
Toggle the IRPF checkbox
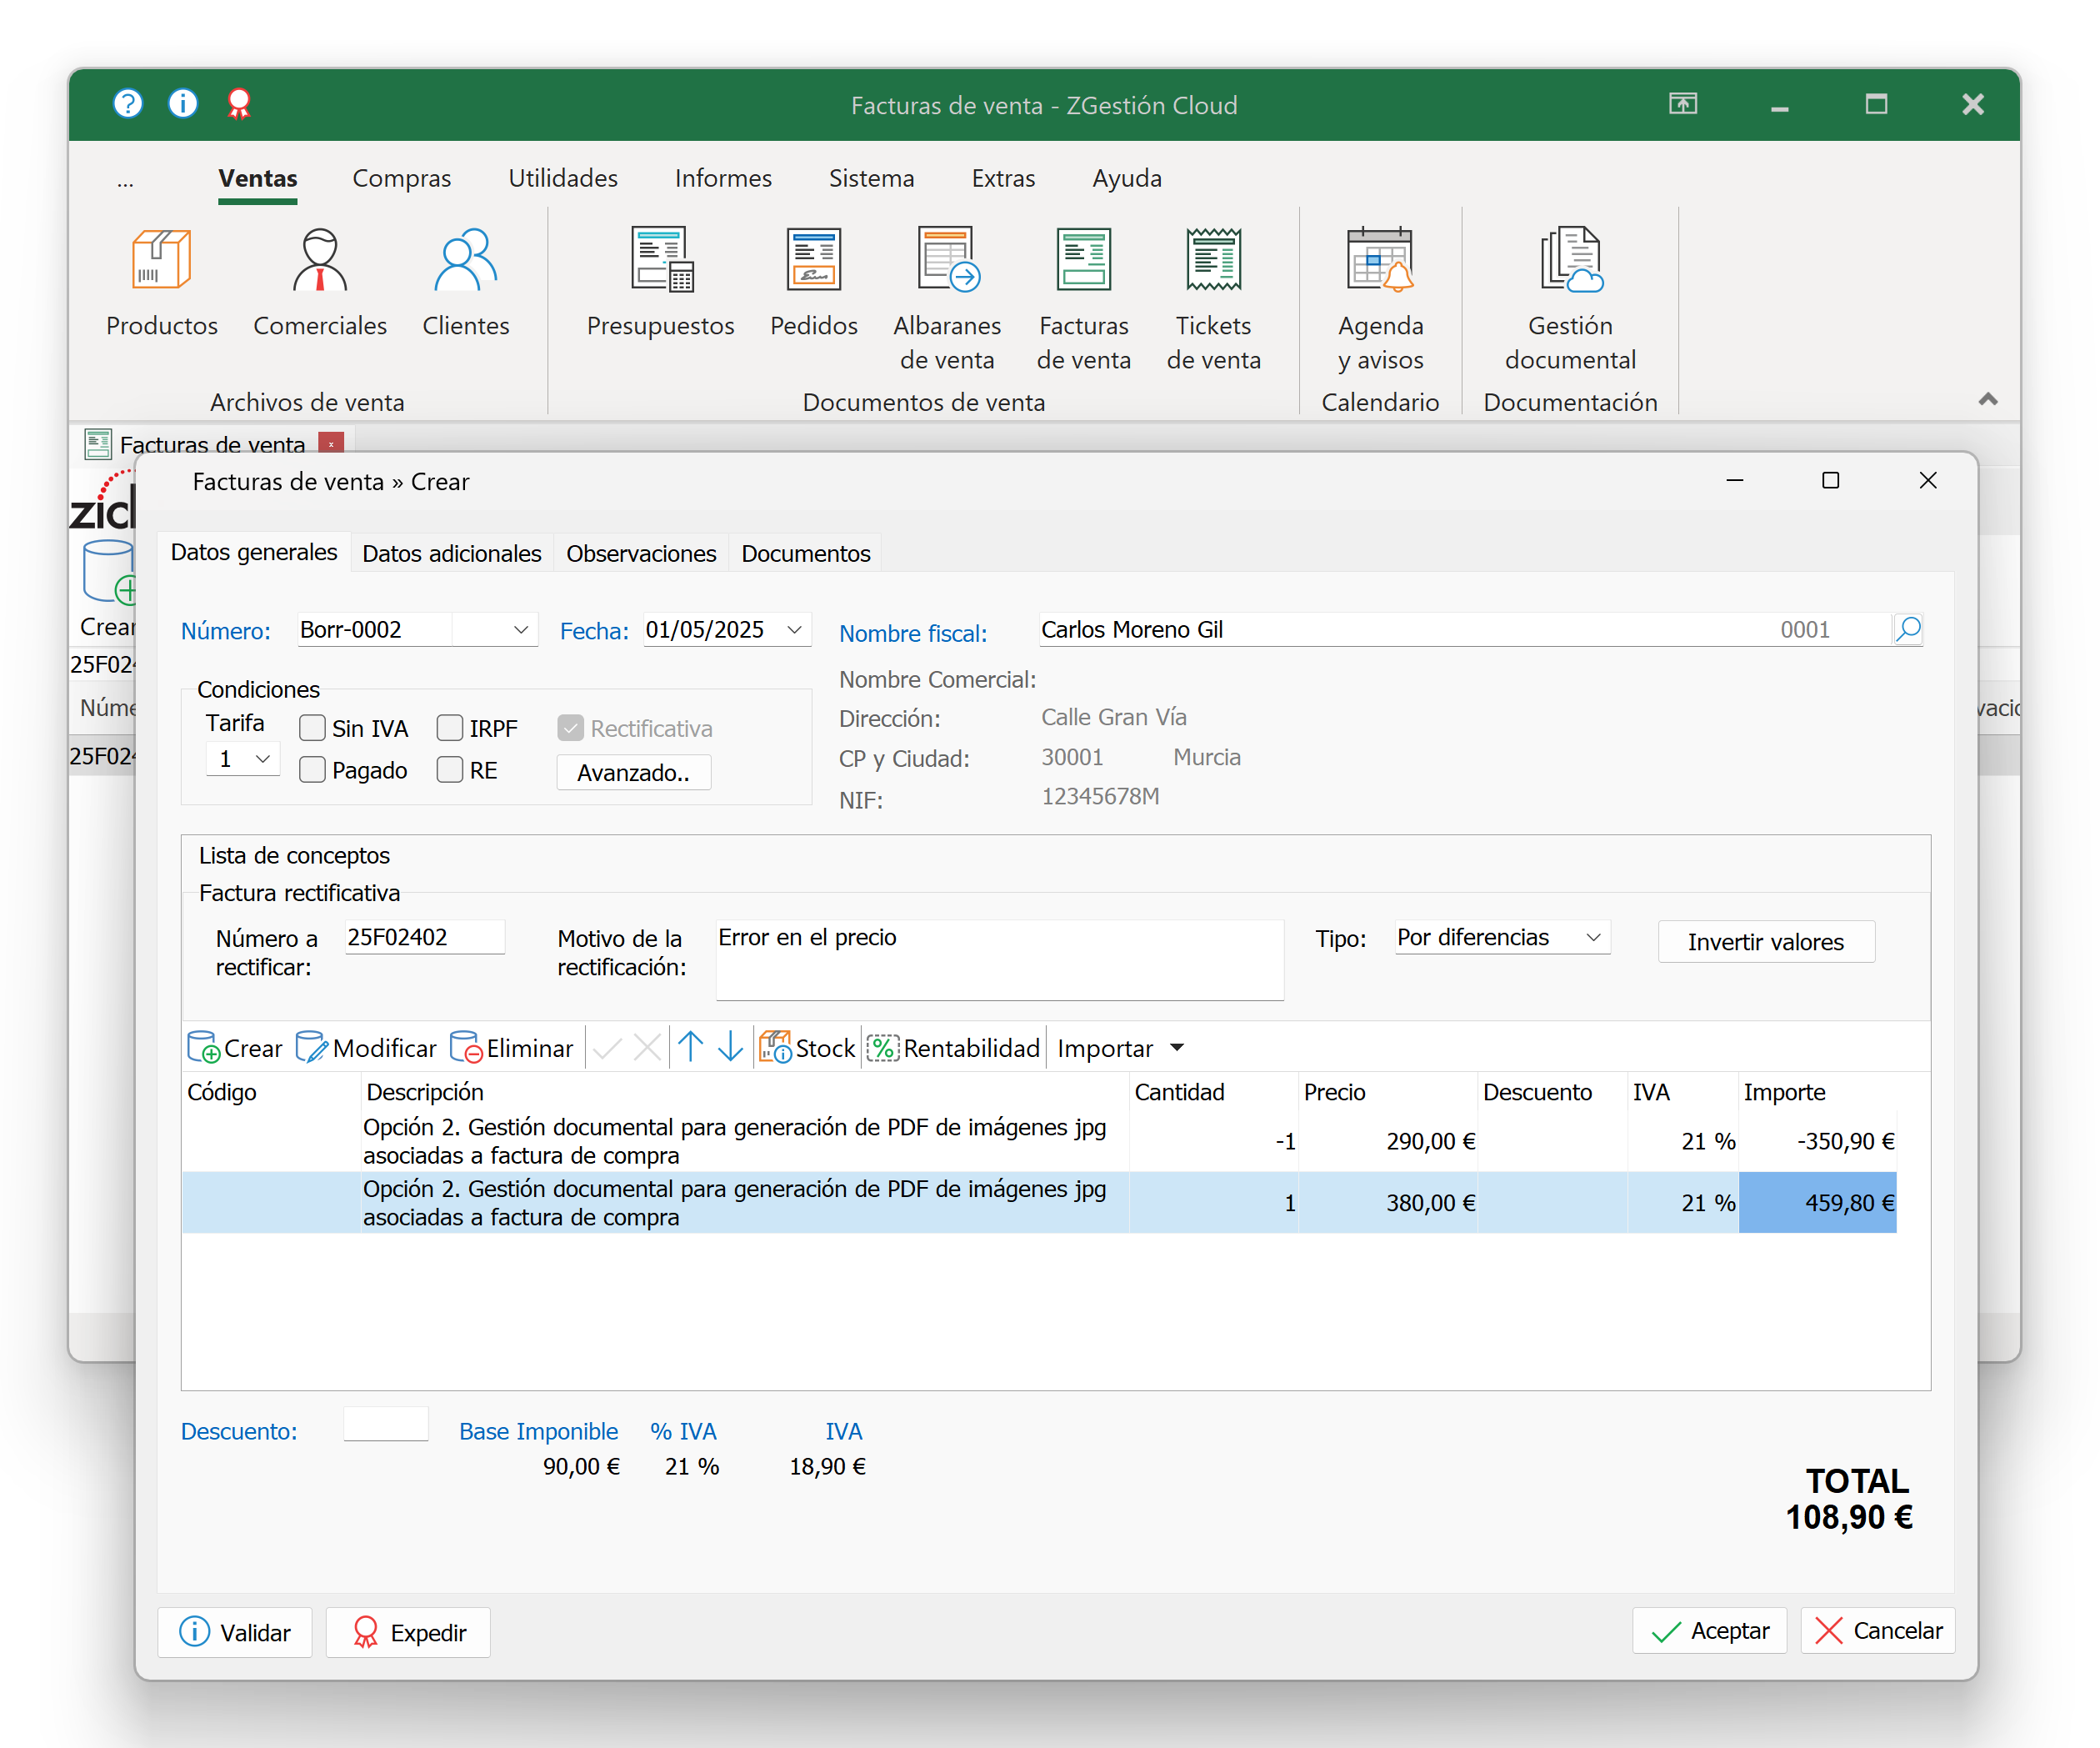pyautogui.click(x=450, y=728)
